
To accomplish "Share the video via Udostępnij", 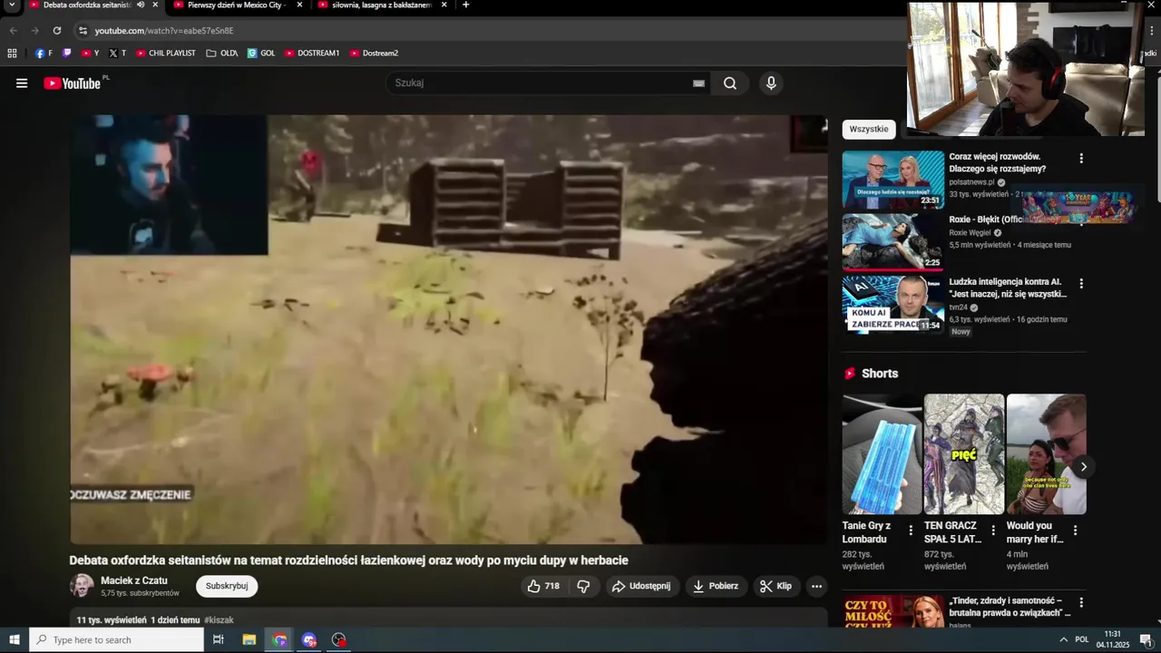I will click(x=641, y=586).
